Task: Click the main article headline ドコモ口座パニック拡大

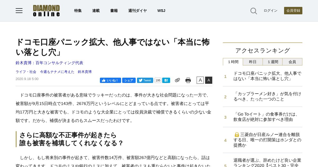Action: [x=113, y=47]
